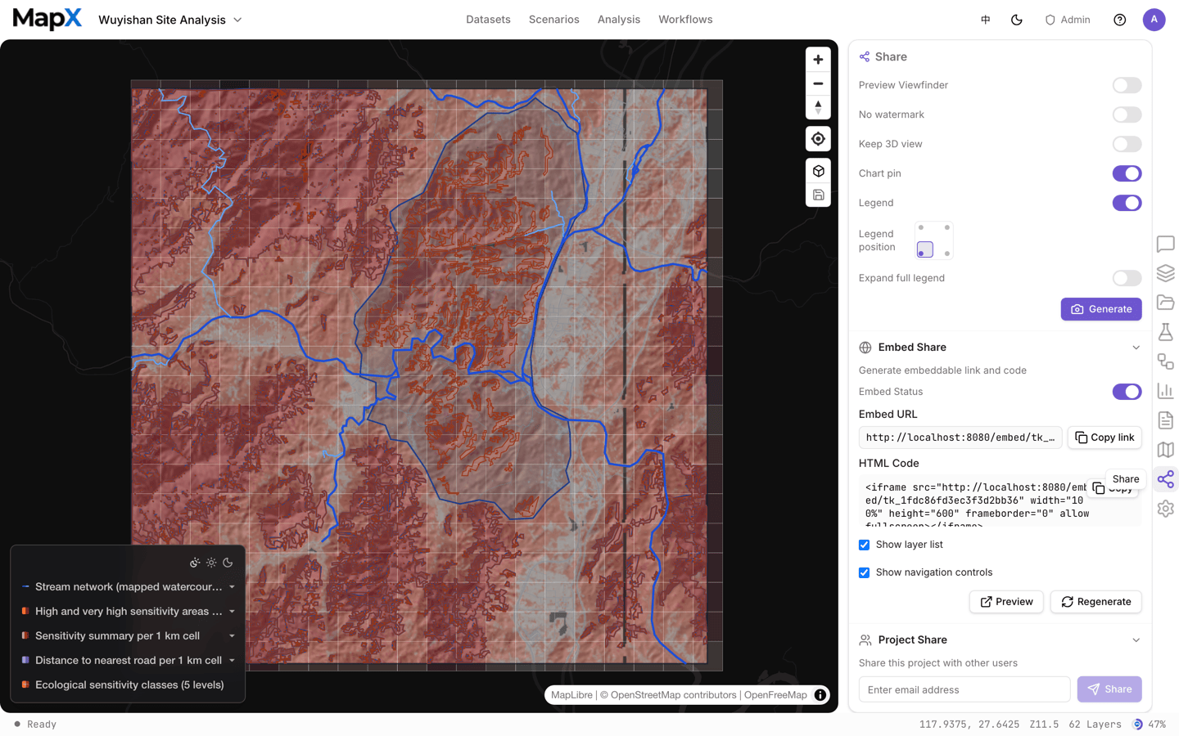Uncheck Show layer list checkbox
1179x736 pixels.
[864, 545]
